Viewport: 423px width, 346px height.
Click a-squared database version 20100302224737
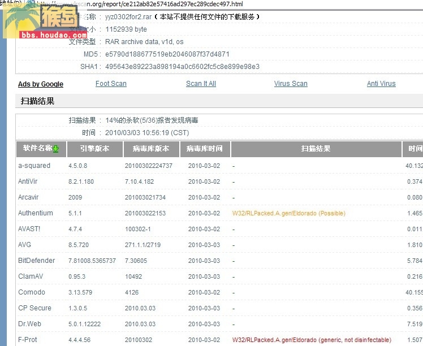point(149,166)
